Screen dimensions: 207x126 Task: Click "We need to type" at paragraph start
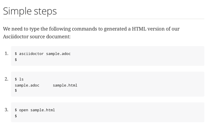tap(20, 29)
